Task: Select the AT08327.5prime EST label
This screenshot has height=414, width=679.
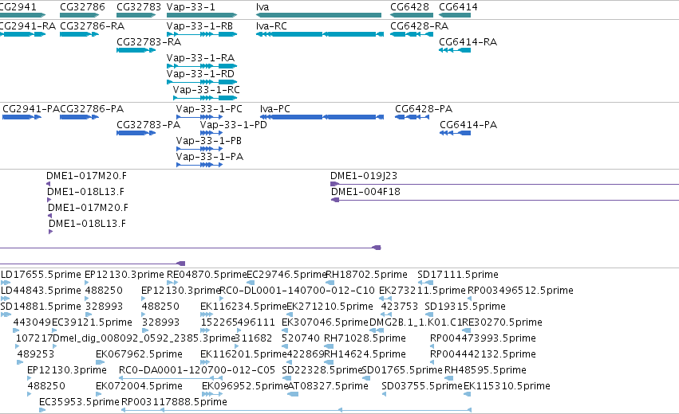Action: [328, 386]
